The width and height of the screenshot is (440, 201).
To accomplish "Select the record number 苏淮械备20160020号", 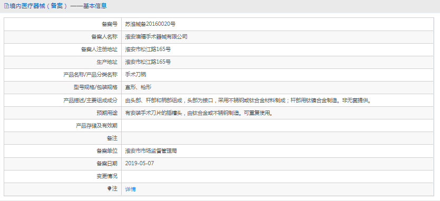I will pyautogui.click(x=150, y=24).
